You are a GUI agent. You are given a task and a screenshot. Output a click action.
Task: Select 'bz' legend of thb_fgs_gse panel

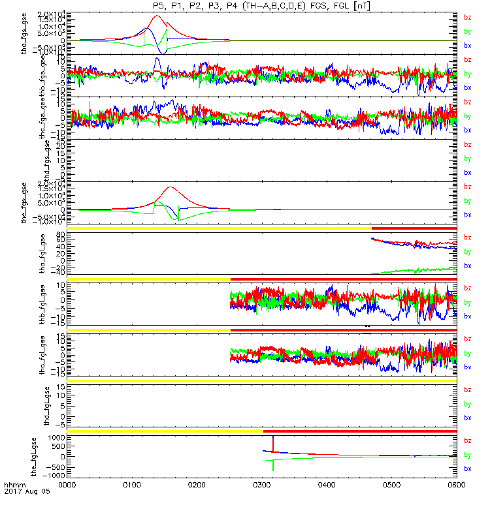tap(468, 60)
